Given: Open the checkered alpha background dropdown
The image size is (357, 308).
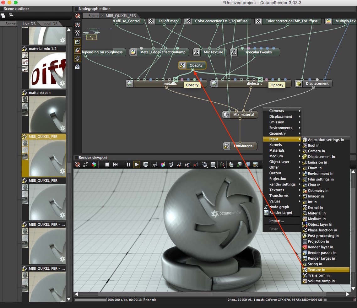Looking at the screenshot, I should click(213, 165).
